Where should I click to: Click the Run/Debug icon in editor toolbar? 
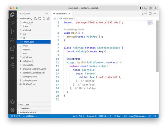(x=143, y=14)
